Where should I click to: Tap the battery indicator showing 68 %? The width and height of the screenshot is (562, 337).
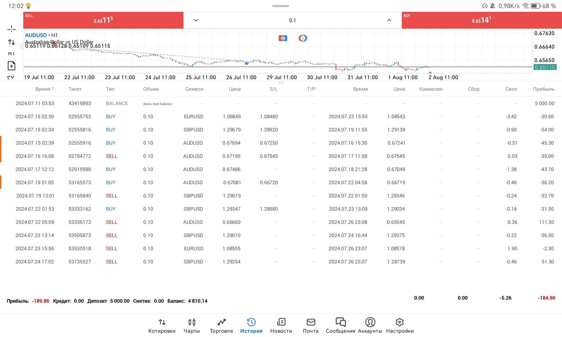tap(543, 6)
